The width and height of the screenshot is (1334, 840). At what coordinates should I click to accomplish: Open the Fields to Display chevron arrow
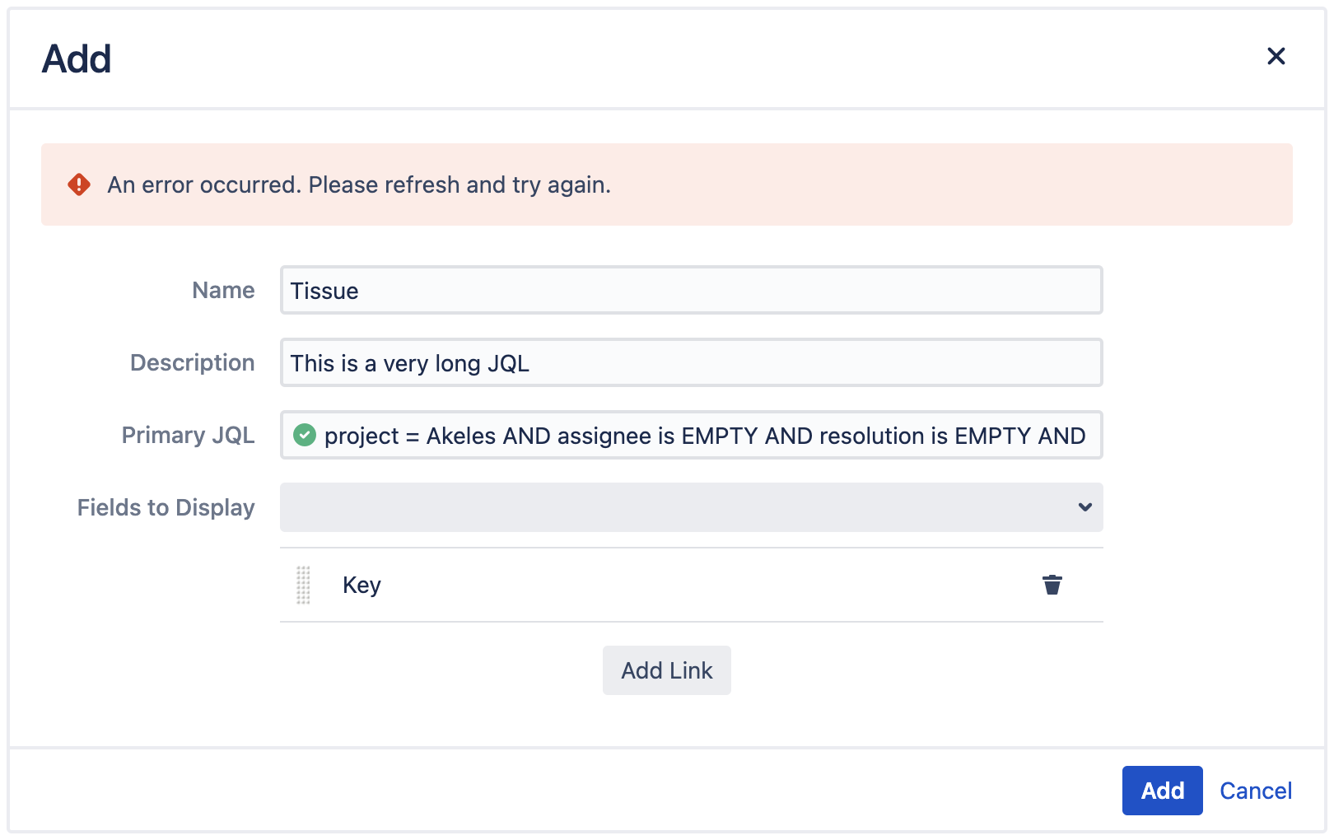point(1084,507)
